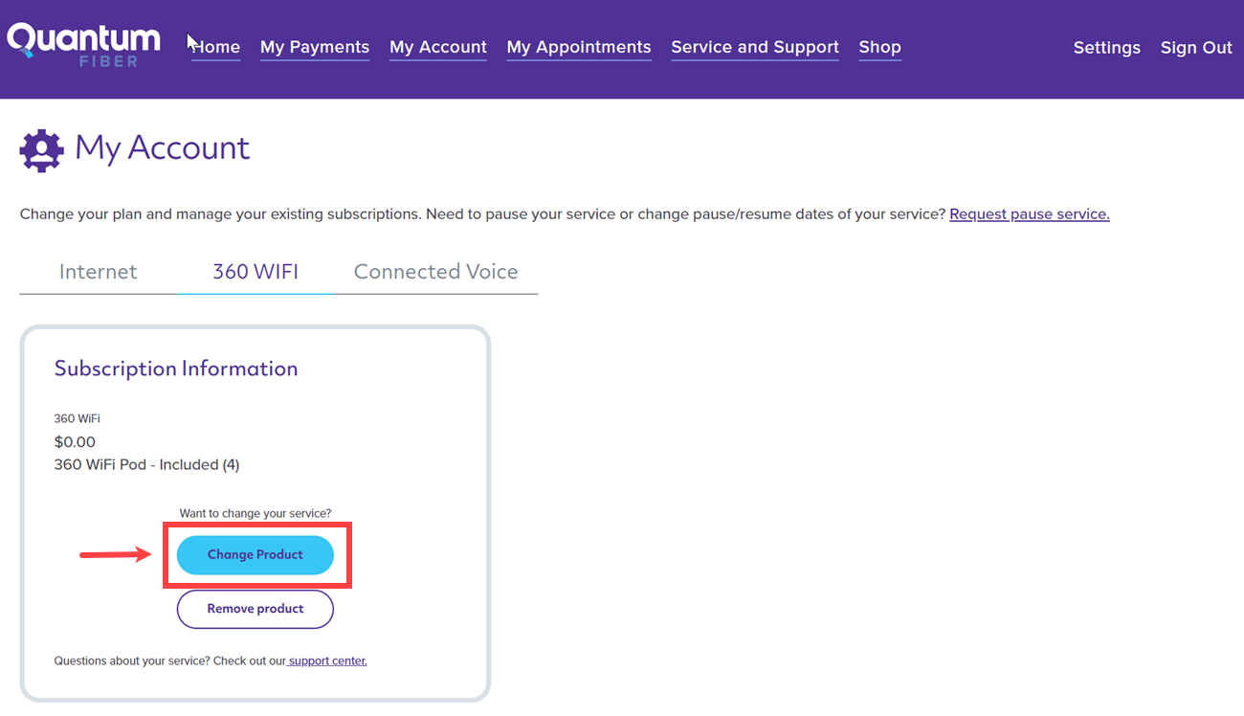Open Settings in the header
The height and width of the screenshot is (716, 1244).
pyautogui.click(x=1106, y=48)
